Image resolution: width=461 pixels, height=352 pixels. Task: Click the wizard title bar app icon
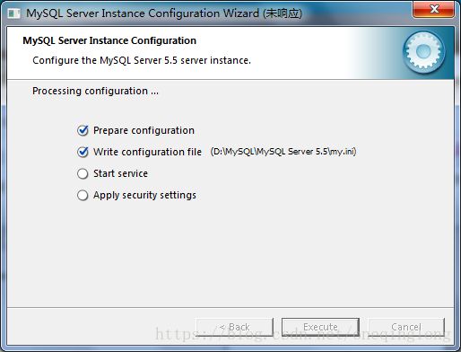click(13, 13)
